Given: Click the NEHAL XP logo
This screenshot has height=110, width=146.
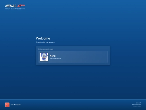Looking at the screenshot, I should tap(15, 6).
